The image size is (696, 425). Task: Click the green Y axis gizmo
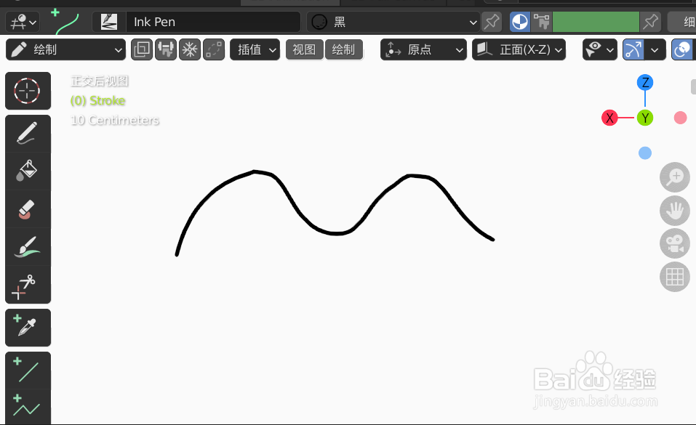pos(645,118)
